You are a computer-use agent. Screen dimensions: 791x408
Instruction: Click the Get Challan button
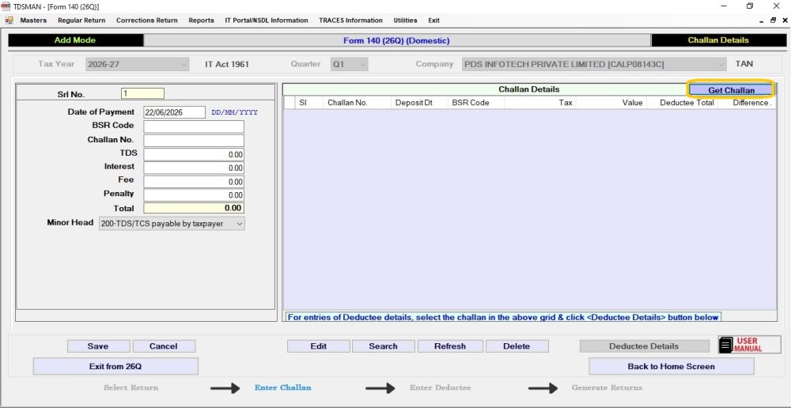click(x=731, y=90)
